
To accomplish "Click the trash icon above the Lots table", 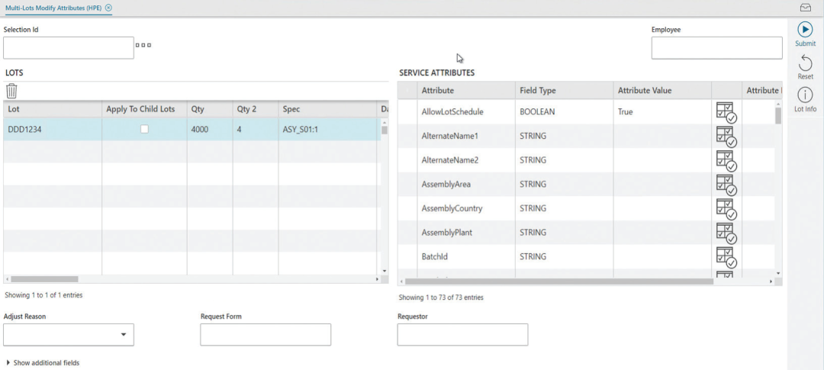I will pyautogui.click(x=11, y=91).
